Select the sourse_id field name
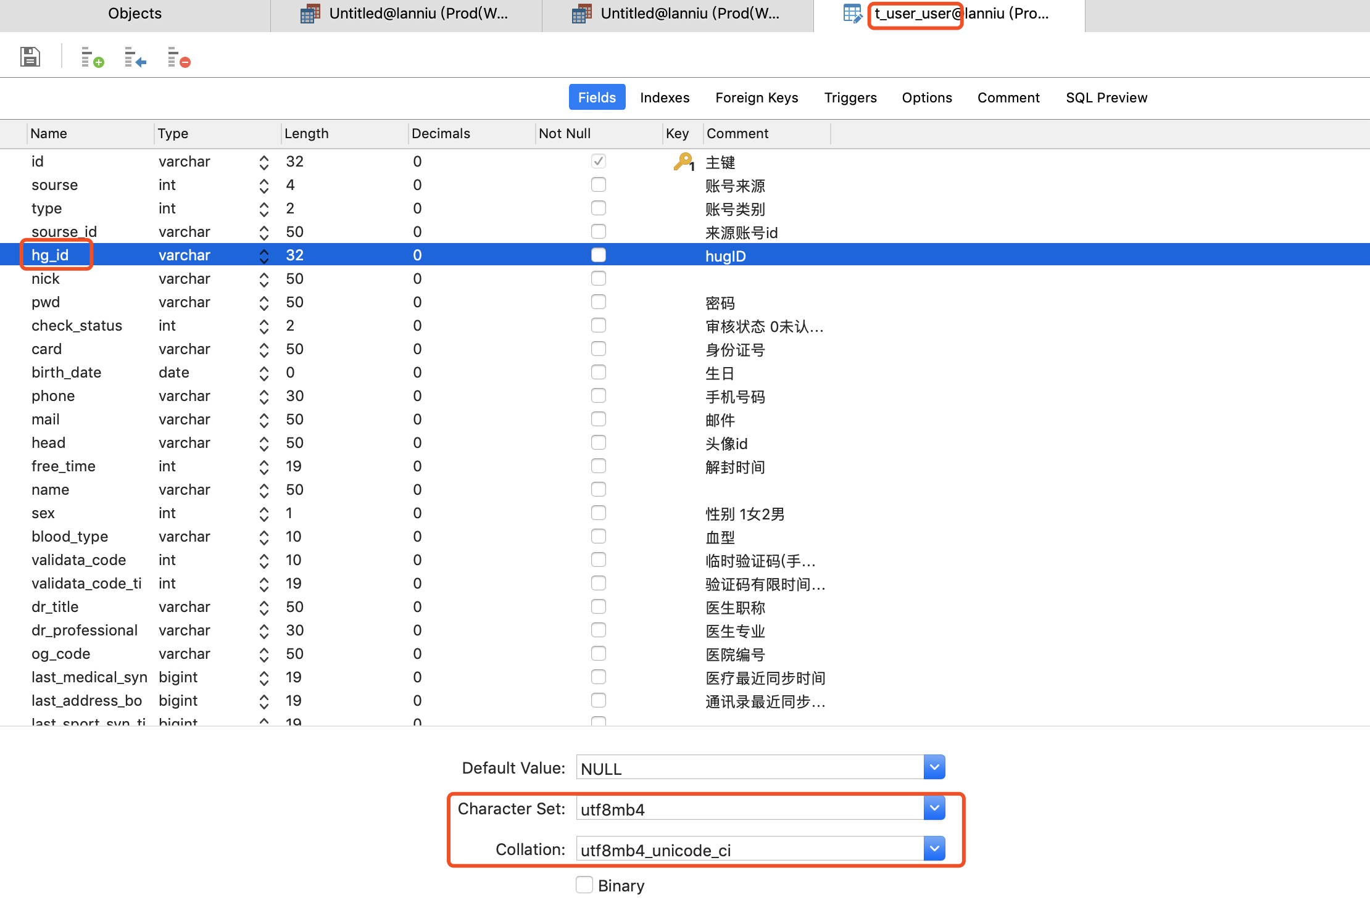This screenshot has height=913, width=1370. [64, 232]
